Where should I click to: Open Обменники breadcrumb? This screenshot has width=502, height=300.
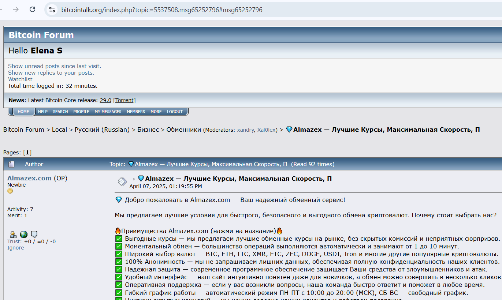tap(184, 130)
